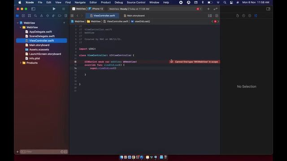Image resolution: width=287 pixels, height=161 pixels.
Task: Open the Navigate menu
Action: tap(80, 2)
